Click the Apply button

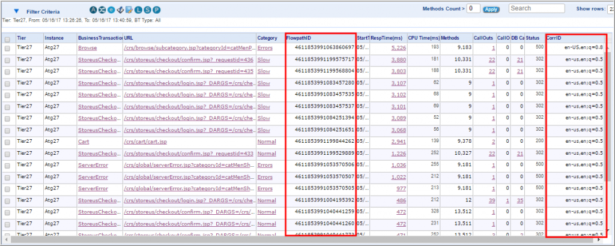click(x=491, y=10)
